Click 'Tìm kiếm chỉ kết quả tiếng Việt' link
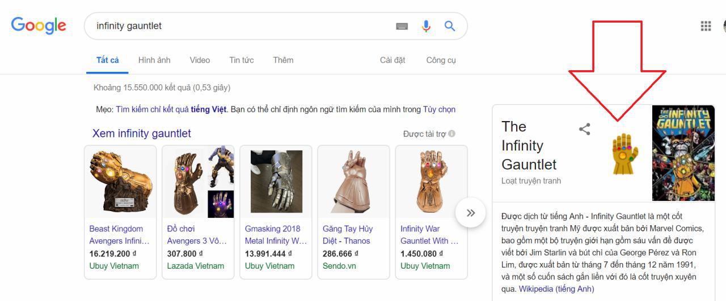Image resolution: width=726 pixels, height=301 pixels. (x=171, y=109)
